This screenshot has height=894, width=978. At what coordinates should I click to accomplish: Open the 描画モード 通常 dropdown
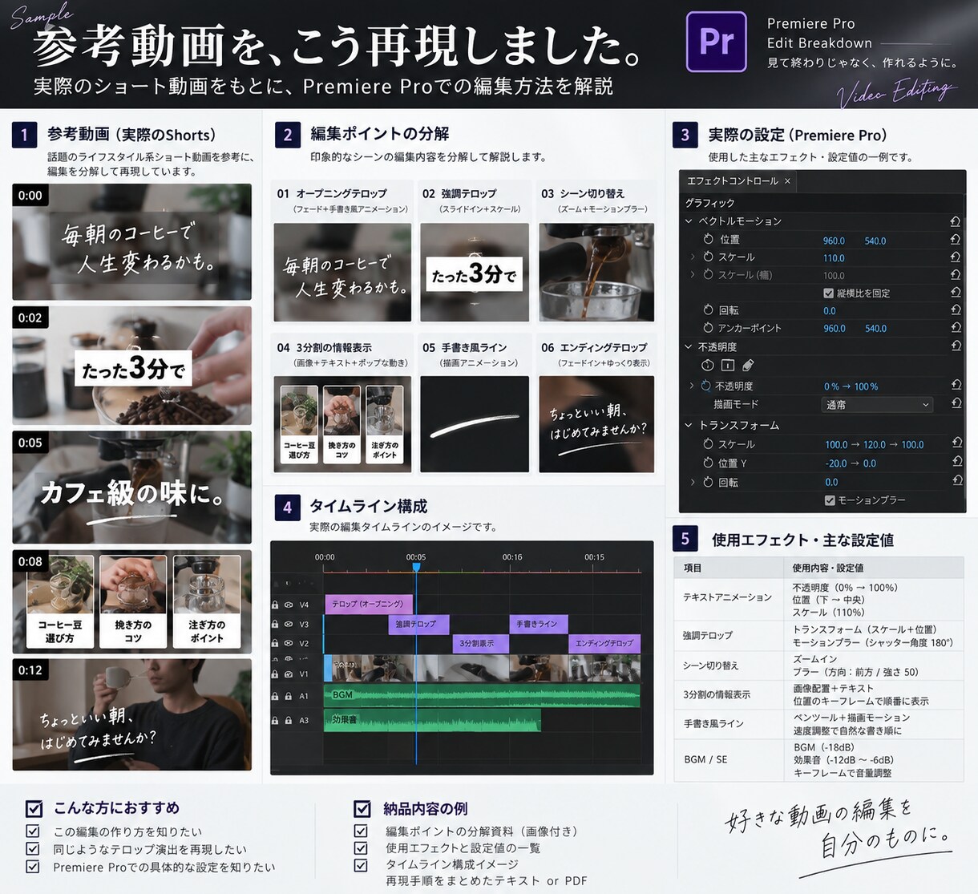[x=877, y=405]
